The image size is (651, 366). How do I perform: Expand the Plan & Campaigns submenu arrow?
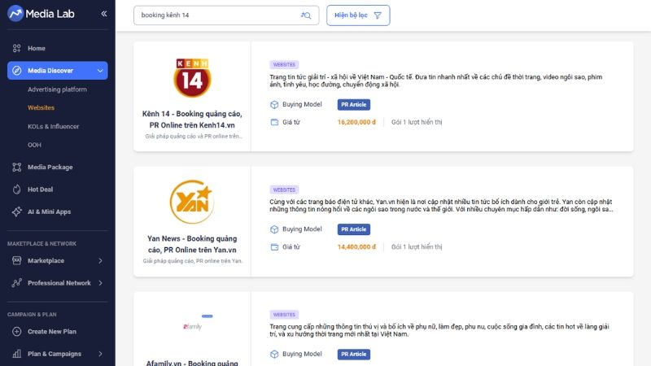[x=100, y=354]
